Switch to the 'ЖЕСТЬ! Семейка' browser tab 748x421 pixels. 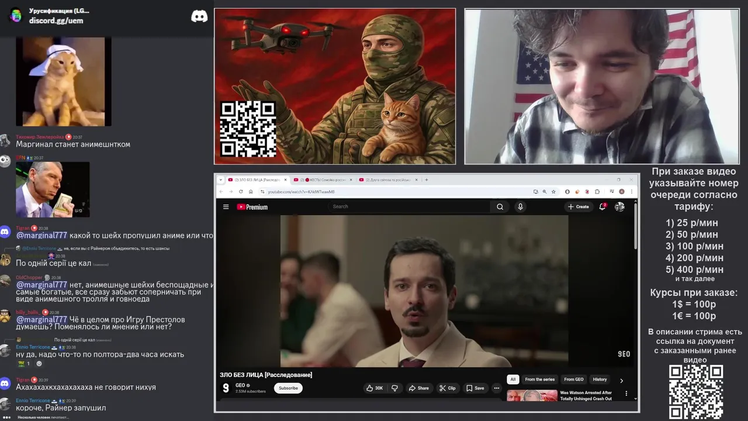(x=323, y=180)
